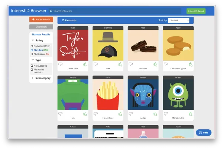Open the Hats card image

coord(108,45)
